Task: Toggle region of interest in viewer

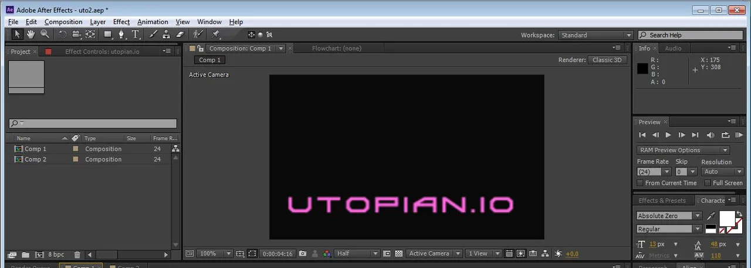Action: (x=387, y=253)
